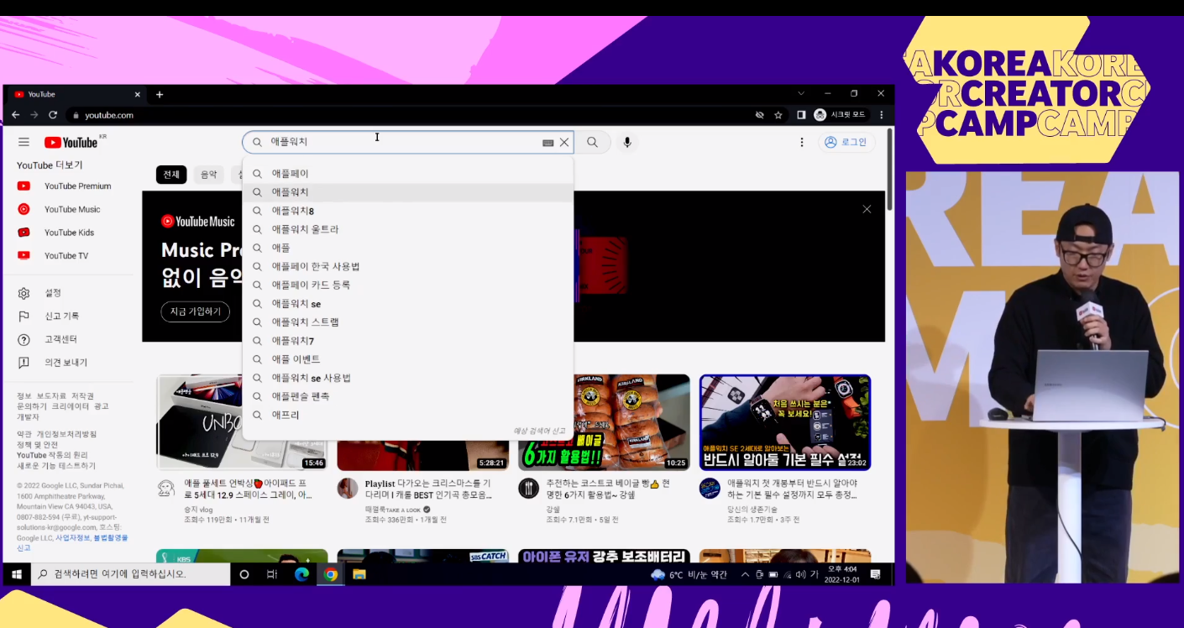This screenshot has height=628, width=1184.
Task: Select the 음악 filter chip
Action: (x=208, y=175)
